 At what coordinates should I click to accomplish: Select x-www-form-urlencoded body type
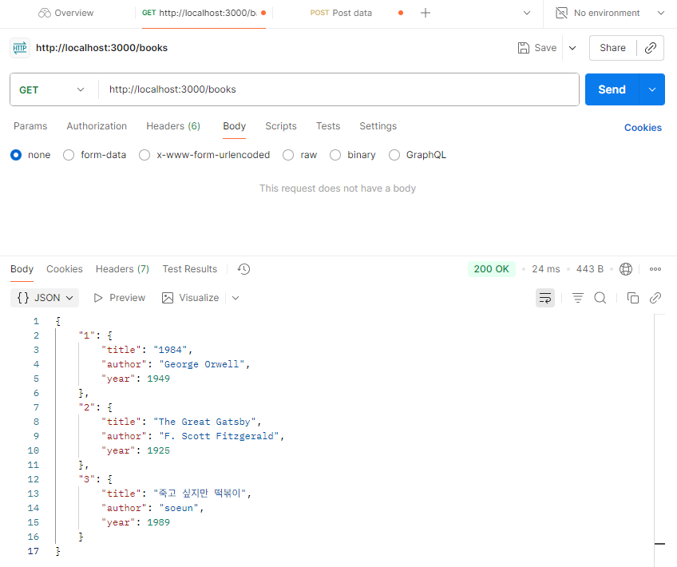click(x=145, y=155)
